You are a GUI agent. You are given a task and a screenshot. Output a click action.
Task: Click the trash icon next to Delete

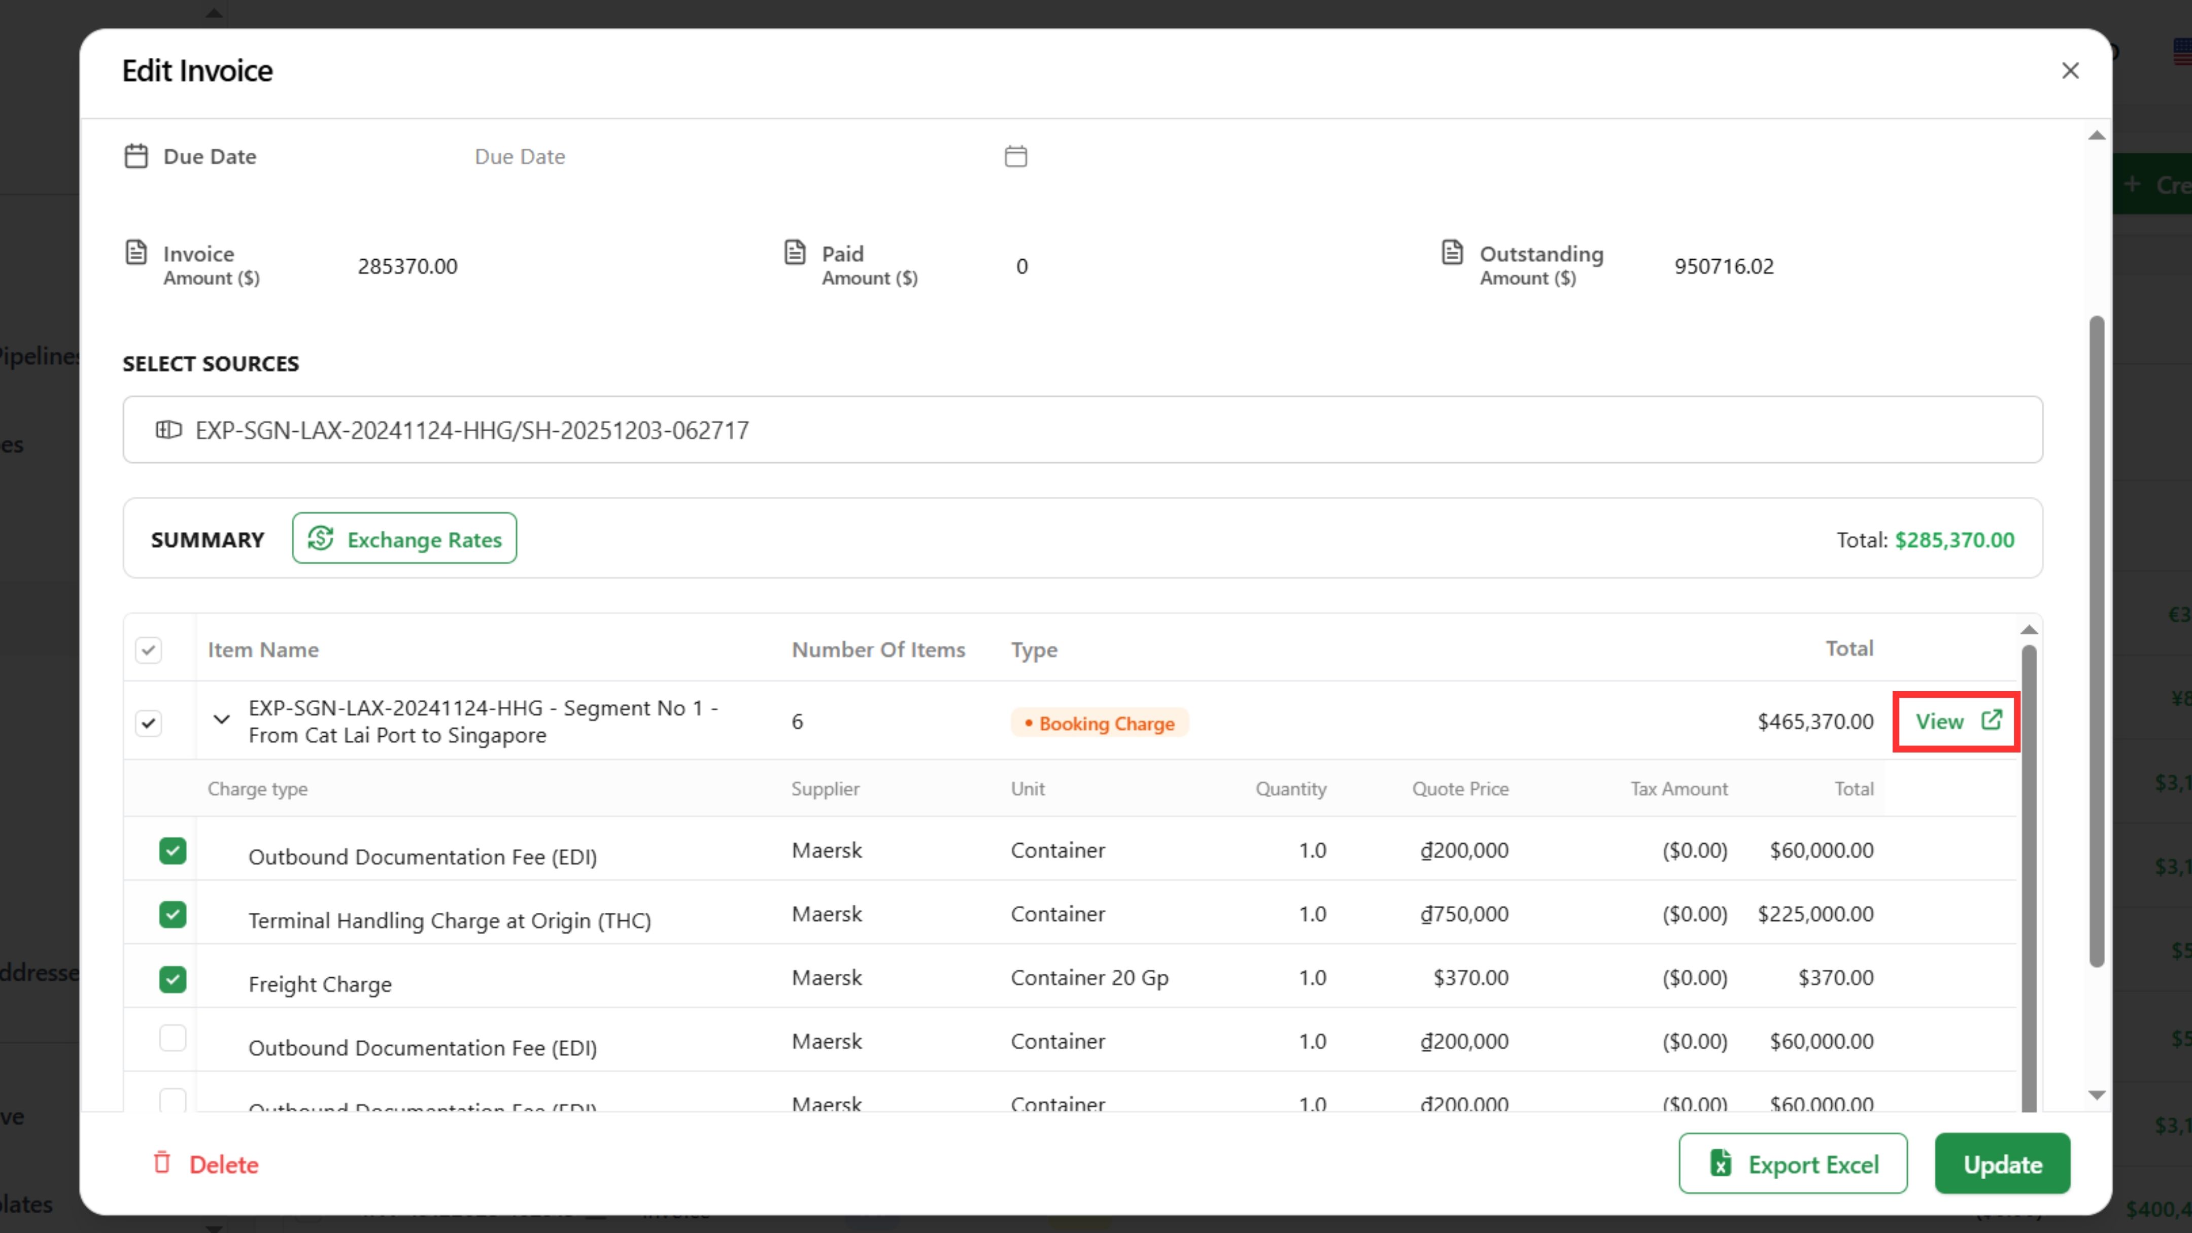[x=162, y=1162]
